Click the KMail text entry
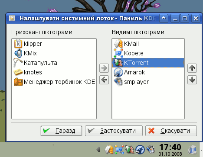Viewport: 203px width, 157px height. (x=131, y=44)
